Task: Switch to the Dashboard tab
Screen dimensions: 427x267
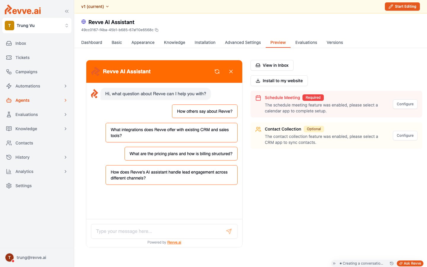Action: (92, 42)
